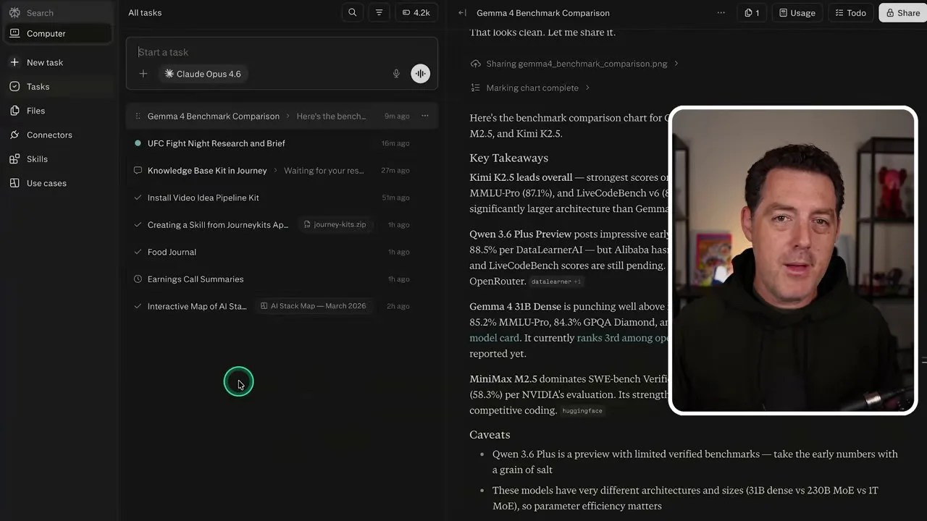The height and width of the screenshot is (521, 927).
Task: Click the huggingface source citation chip
Action: pos(582,411)
